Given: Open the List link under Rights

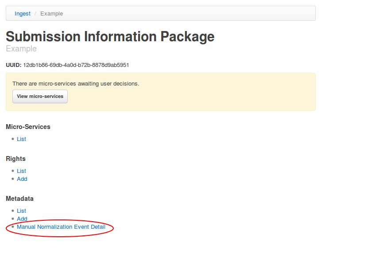Looking at the screenshot, I should 21,171.
